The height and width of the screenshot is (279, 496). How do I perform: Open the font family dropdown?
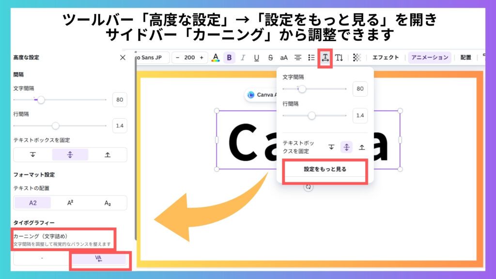[x=151, y=58]
